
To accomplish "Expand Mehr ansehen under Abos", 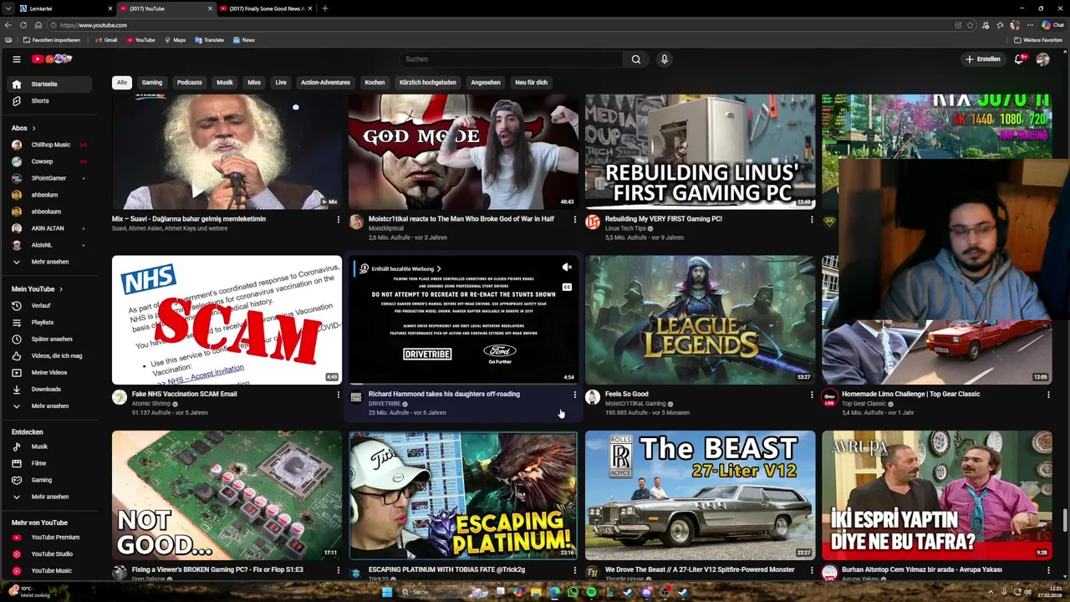I will pyautogui.click(x=50, y=262).
